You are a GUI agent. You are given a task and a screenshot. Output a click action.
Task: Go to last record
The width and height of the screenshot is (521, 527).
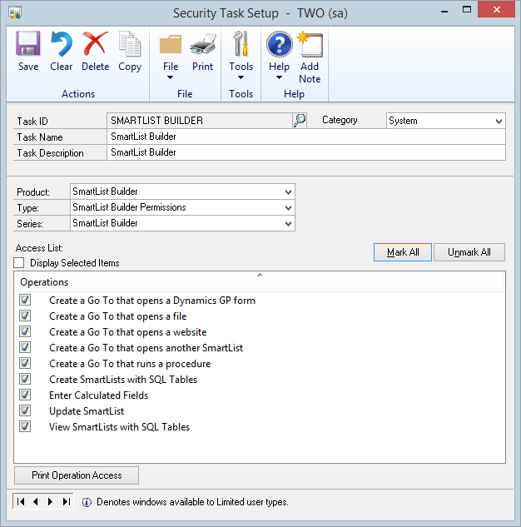pos(67,502)
